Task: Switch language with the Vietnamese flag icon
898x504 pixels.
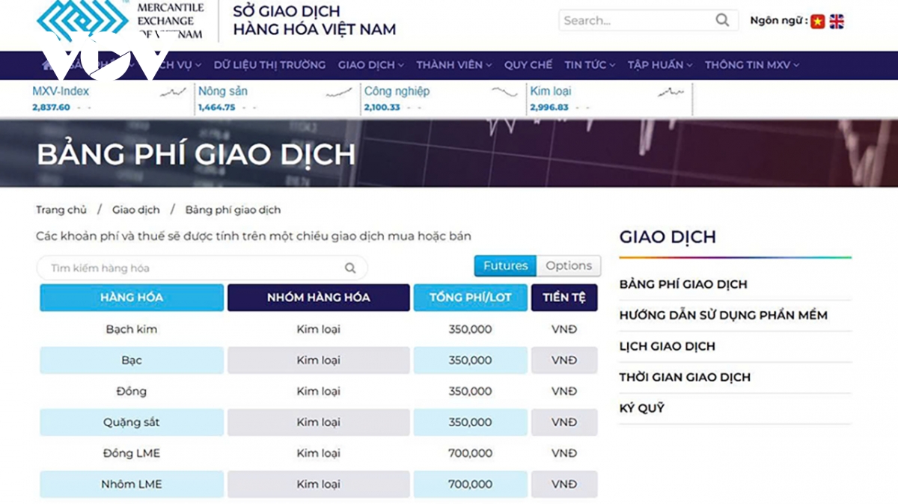Action: click(x=817, y=22)
